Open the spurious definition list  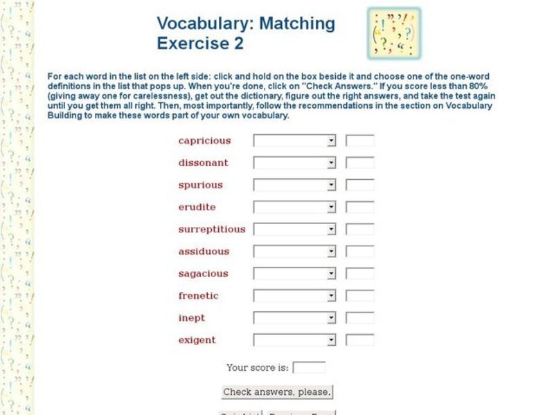pyautogui.click(x=294, y=185)
